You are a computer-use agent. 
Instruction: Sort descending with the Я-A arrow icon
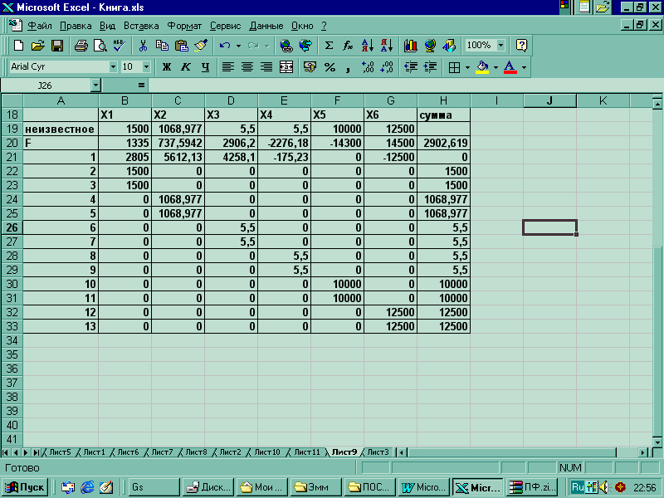point(387,46)
